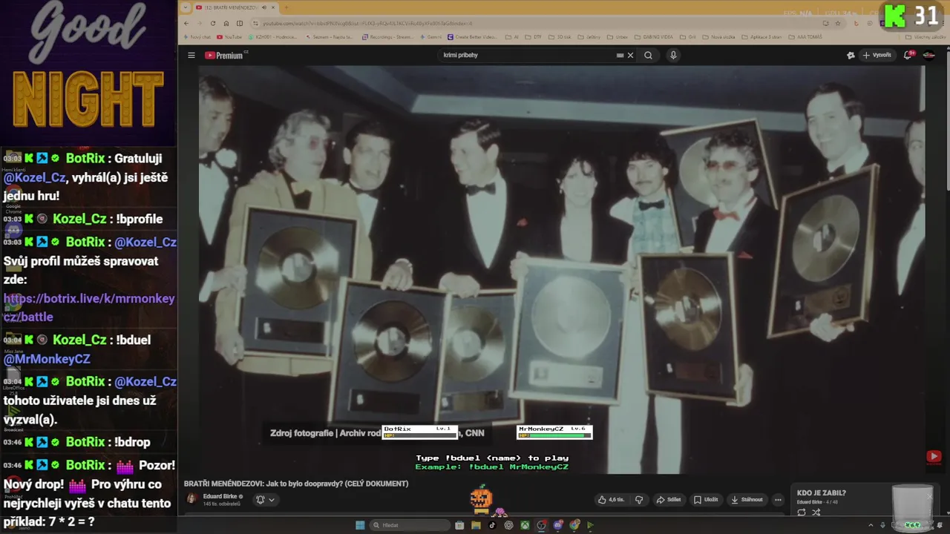The image size is (950, 534).
Task: Open subscription notification bell dropdown
Action: point(266,500)
